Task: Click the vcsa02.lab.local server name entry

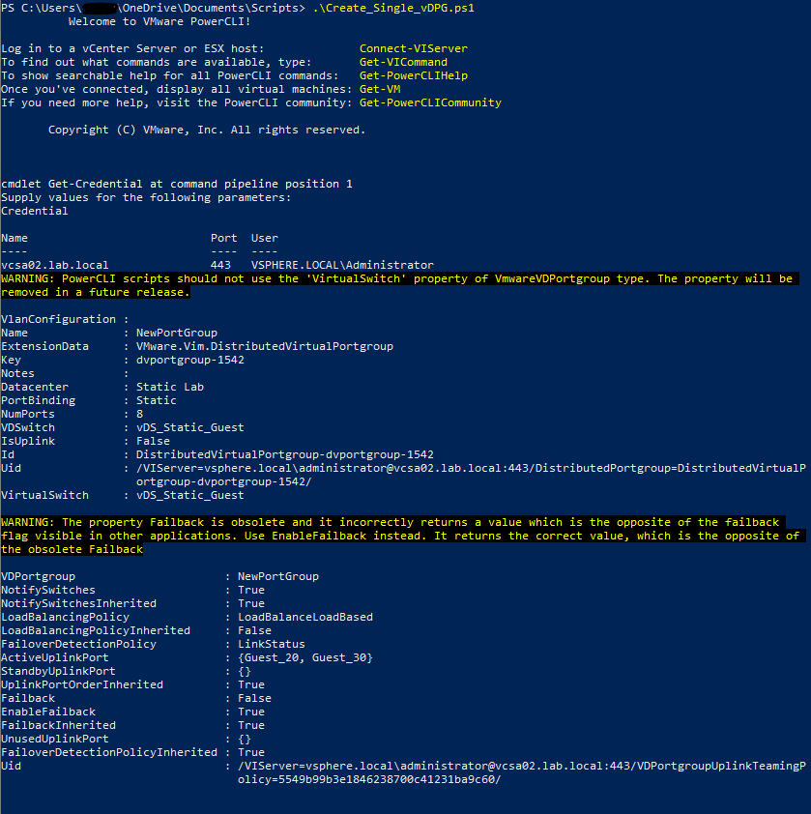Action: [x=55, y=265]
